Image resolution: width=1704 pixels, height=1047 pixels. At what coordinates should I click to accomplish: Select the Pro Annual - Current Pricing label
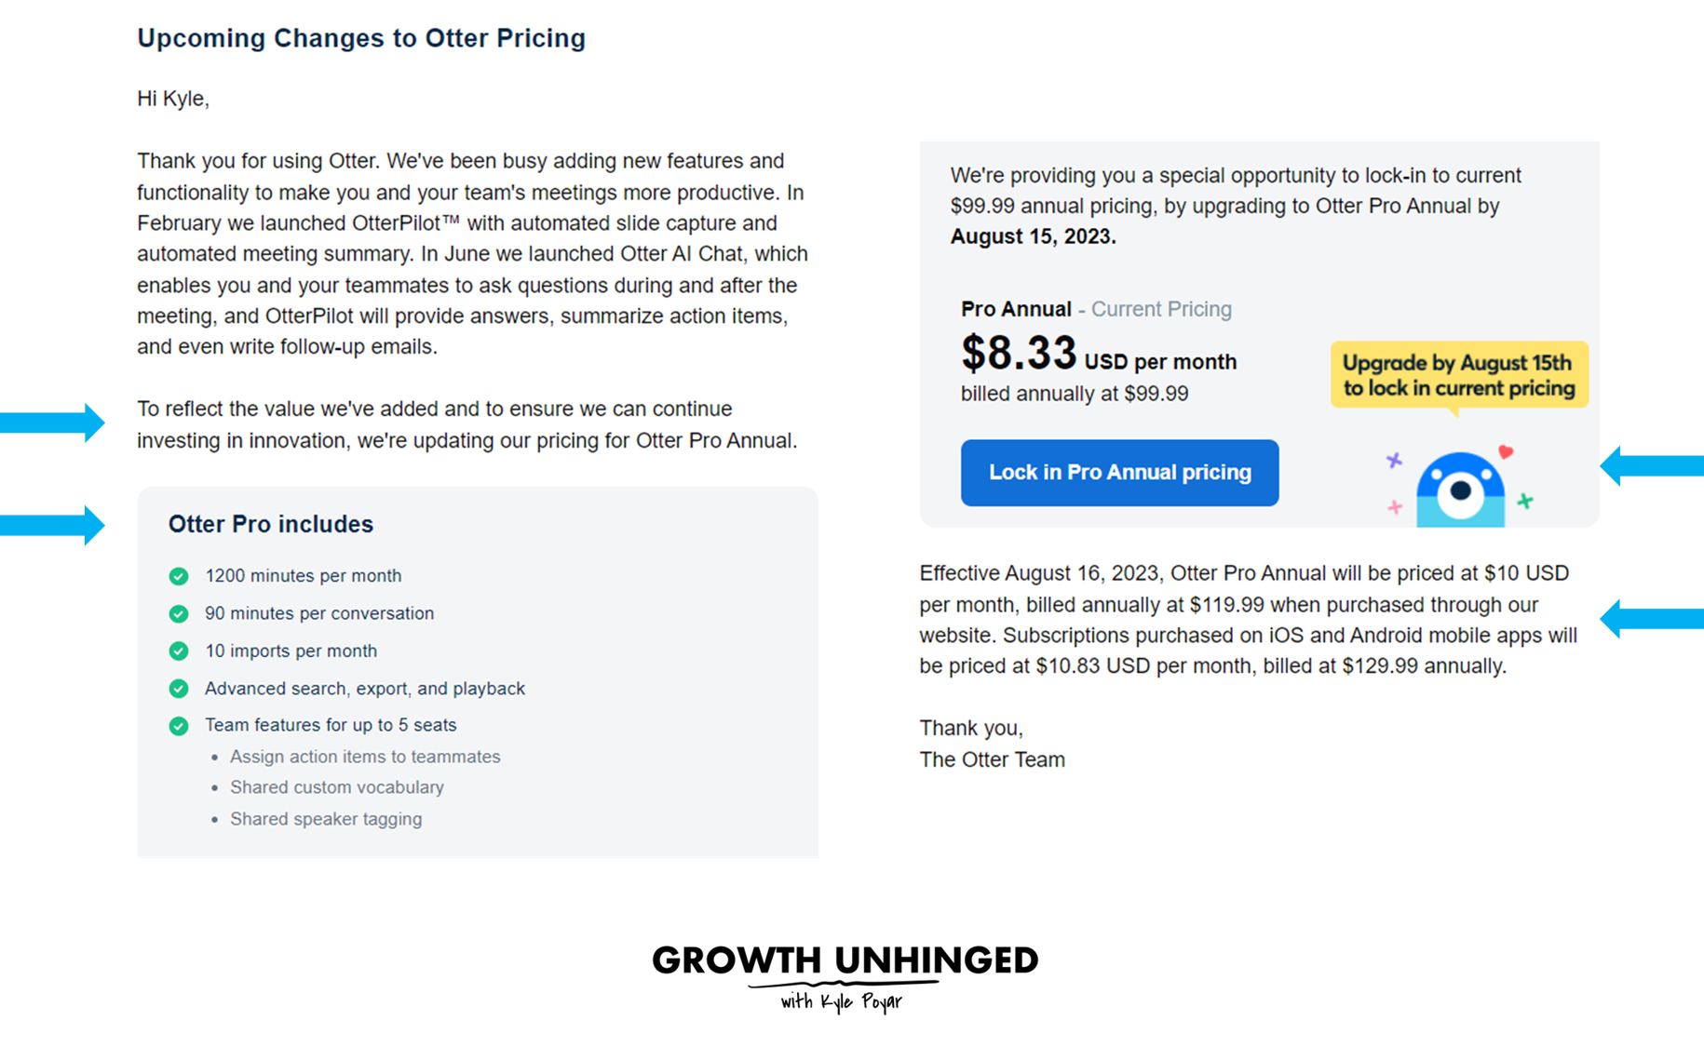click(x=1095, y=308)
